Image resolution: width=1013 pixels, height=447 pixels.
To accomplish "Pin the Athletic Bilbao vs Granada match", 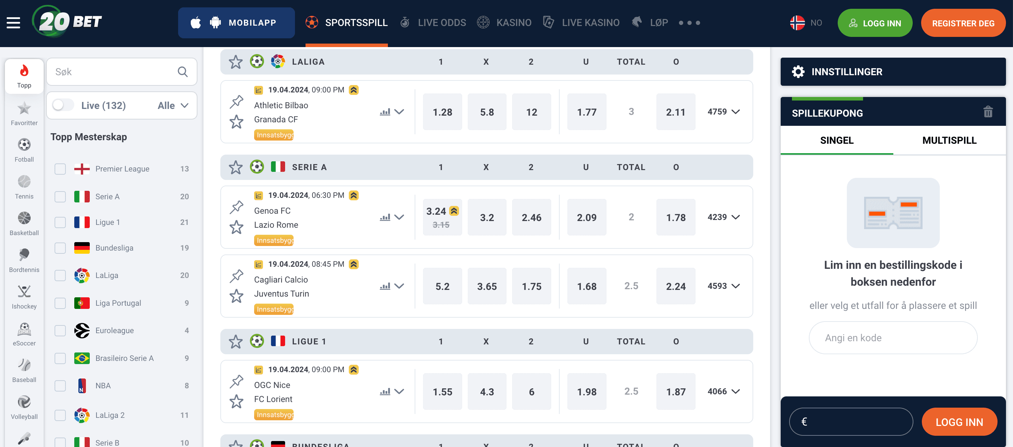I will click(x=236, y=101).
